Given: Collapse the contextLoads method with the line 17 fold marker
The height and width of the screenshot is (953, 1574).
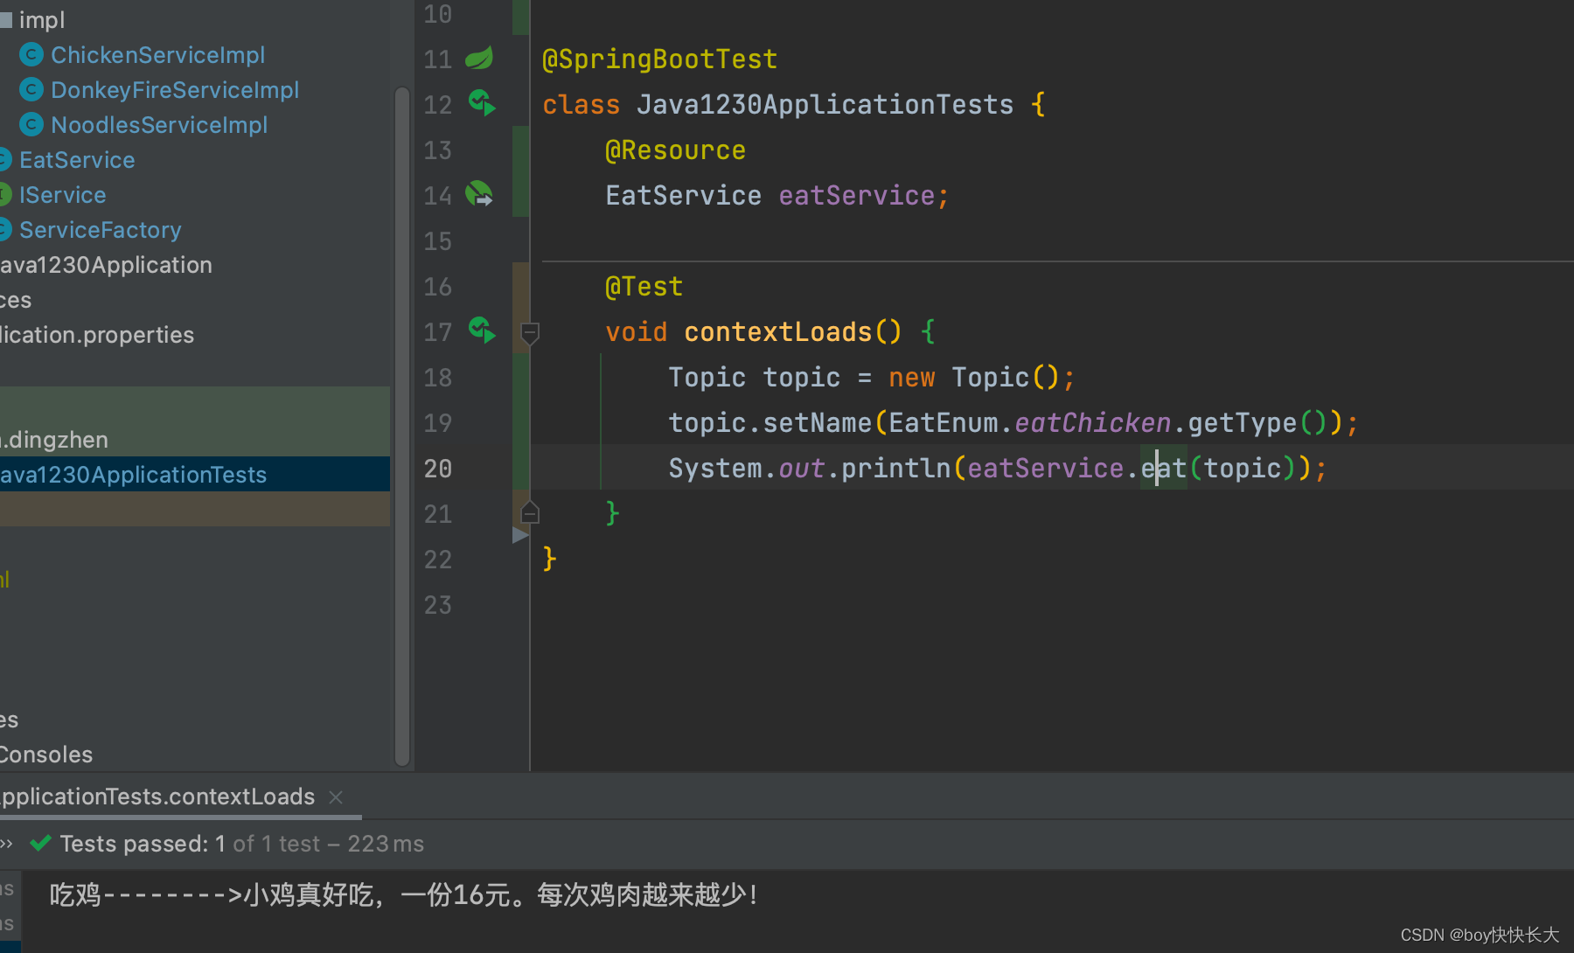Looking at the screenshot, I should pos(530,332).
